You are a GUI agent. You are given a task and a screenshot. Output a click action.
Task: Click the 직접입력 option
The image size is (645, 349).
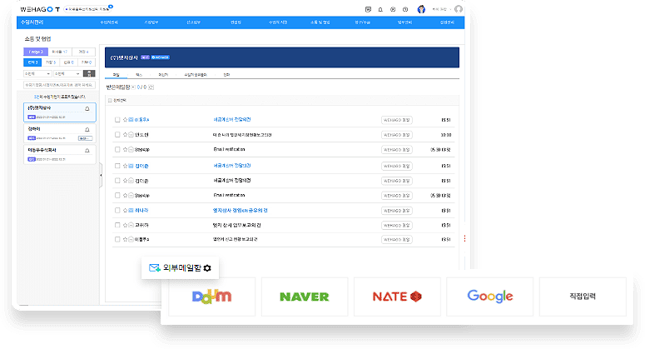pyautogui.click(x=583, y=297)
